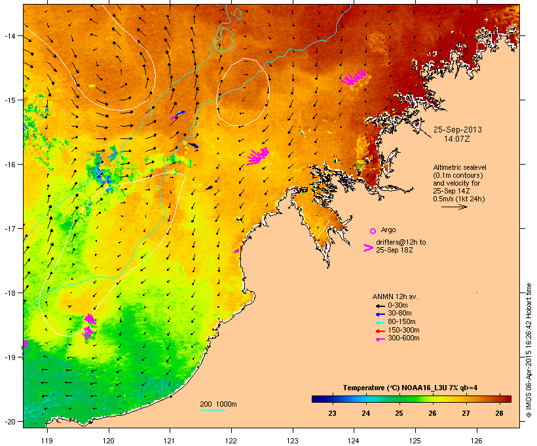This screenshot has width=537, height=446.
Task: Click the "150-300m" depth label
Action: 403,331
